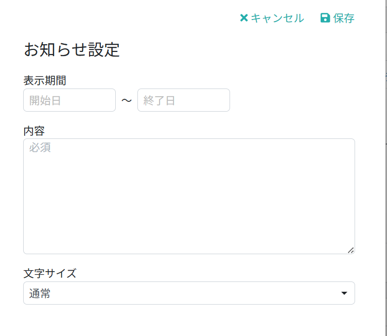
Task: Click the 文字サイズ label
Action: (50, 273)
